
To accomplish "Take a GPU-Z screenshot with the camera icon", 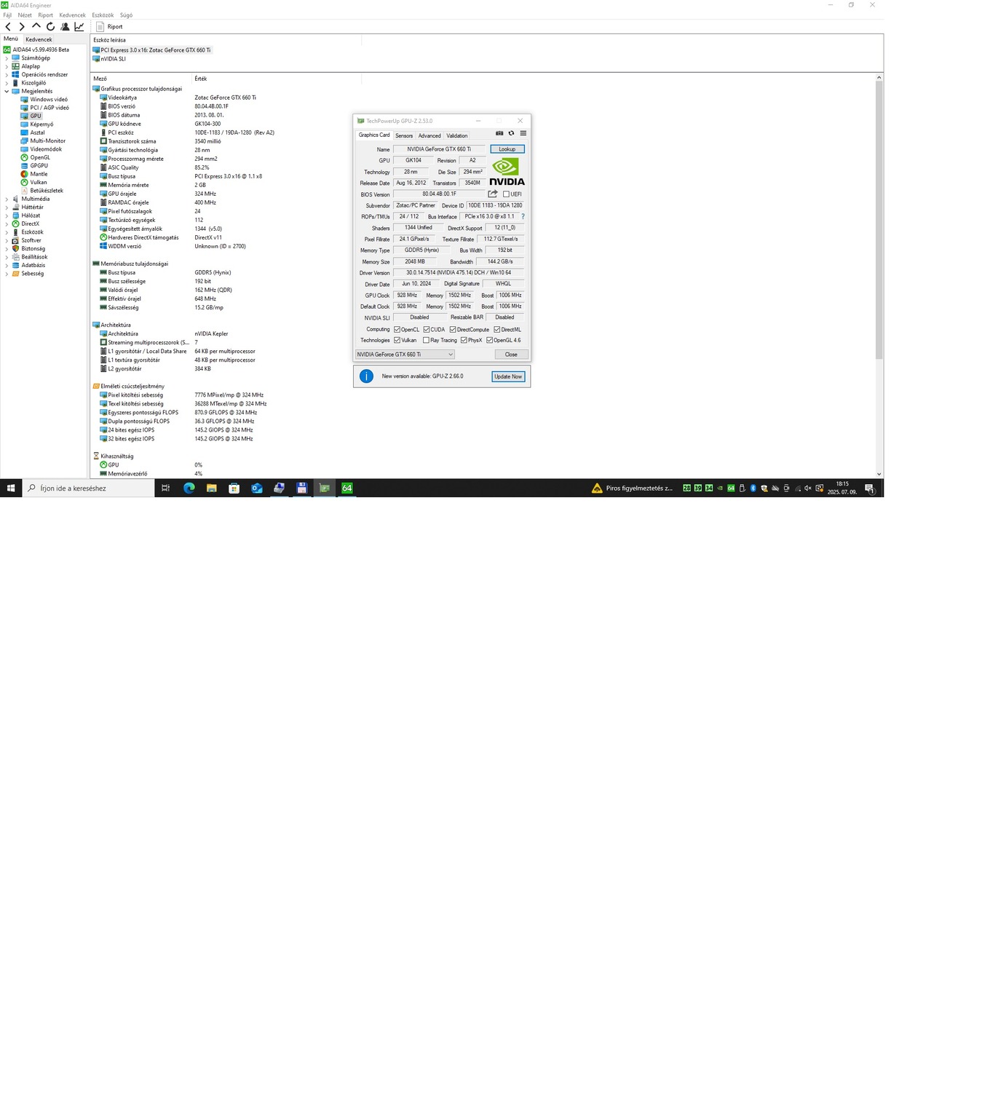I will coord(499,133).
